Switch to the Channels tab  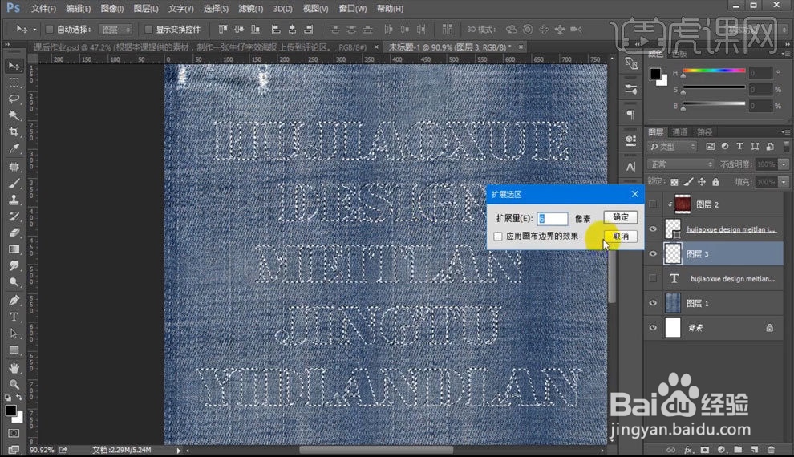point(679,132)
